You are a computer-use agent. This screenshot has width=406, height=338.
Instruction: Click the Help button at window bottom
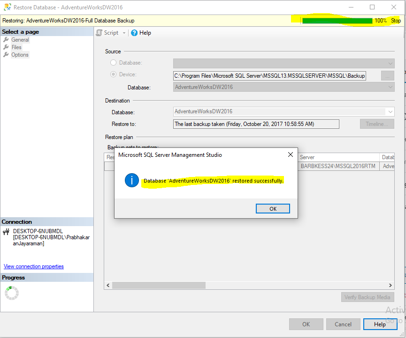[380, 324]
